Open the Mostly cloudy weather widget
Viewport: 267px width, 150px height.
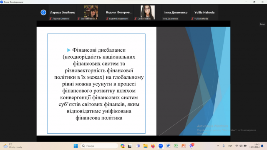[13, 146]
